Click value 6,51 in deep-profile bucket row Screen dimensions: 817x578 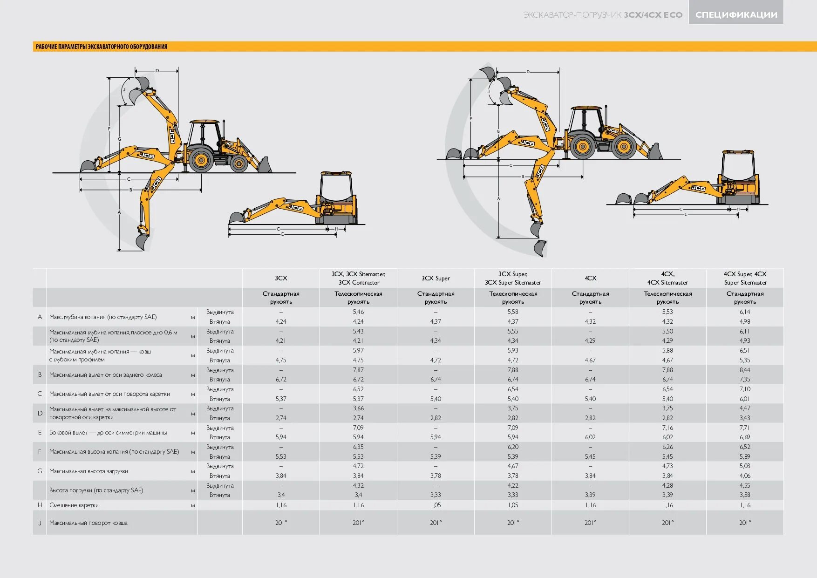tap(745, 350)
